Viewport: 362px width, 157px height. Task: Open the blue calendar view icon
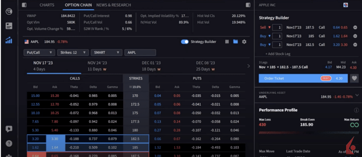coord(235,42)
